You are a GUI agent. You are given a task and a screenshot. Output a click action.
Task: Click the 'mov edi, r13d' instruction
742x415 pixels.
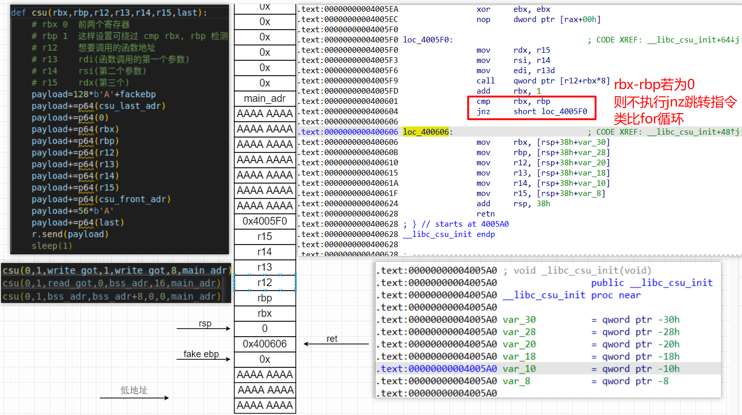click(516, 71)
